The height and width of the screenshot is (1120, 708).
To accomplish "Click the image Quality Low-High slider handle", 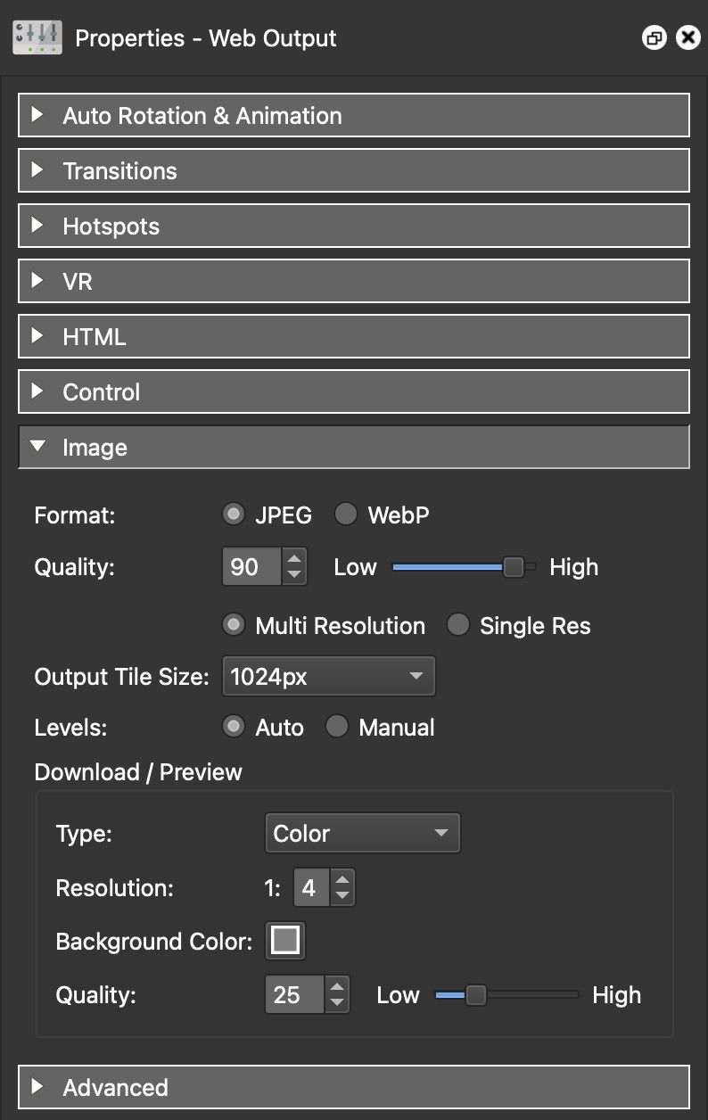I will pos(514,566).
